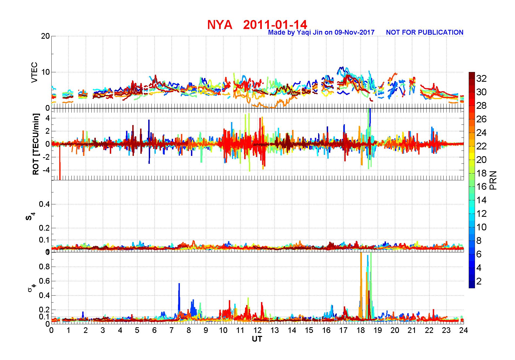515x360 pixels.
Task: Click the dark blue bottom of the colorbar
Action: point(472,285)
